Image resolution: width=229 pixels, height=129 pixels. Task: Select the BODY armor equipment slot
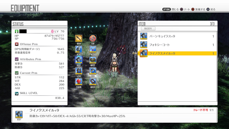[x=78, y=60]
